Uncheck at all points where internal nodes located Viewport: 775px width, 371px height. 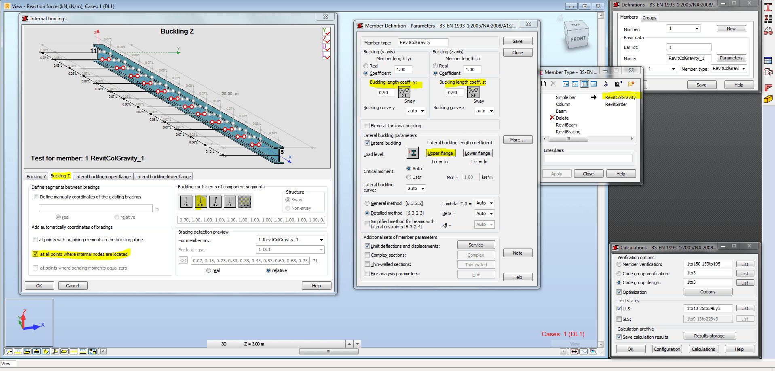(36, 254)
